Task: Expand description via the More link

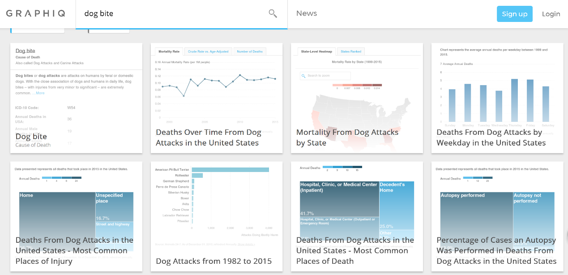Action: pos(40,93)
